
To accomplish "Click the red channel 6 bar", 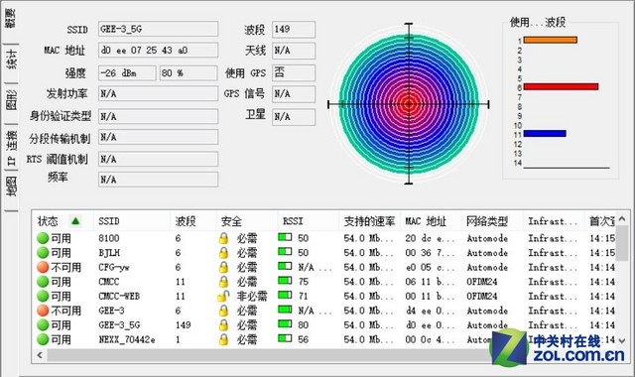I will tap(561, 86).
